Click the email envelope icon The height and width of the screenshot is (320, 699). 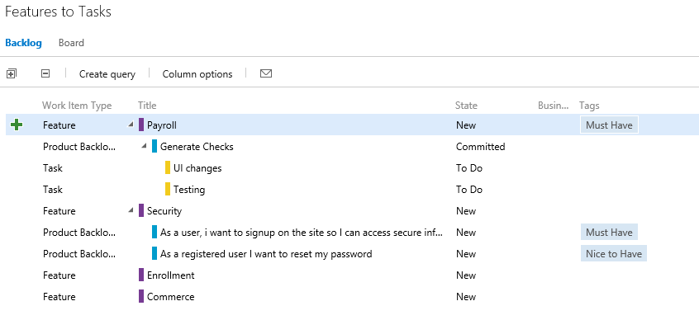pos(266,73)
